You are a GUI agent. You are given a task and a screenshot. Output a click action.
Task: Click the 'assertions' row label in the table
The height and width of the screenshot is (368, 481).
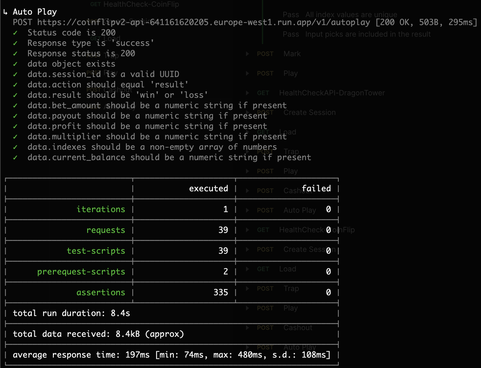tap(101, 293)
